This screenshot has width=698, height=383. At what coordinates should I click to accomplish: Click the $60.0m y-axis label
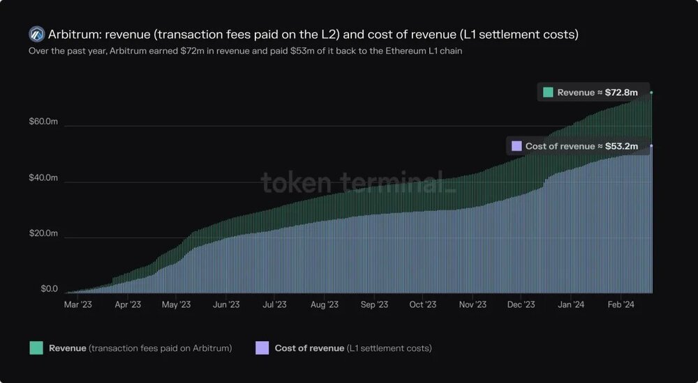tap(43, 122)
